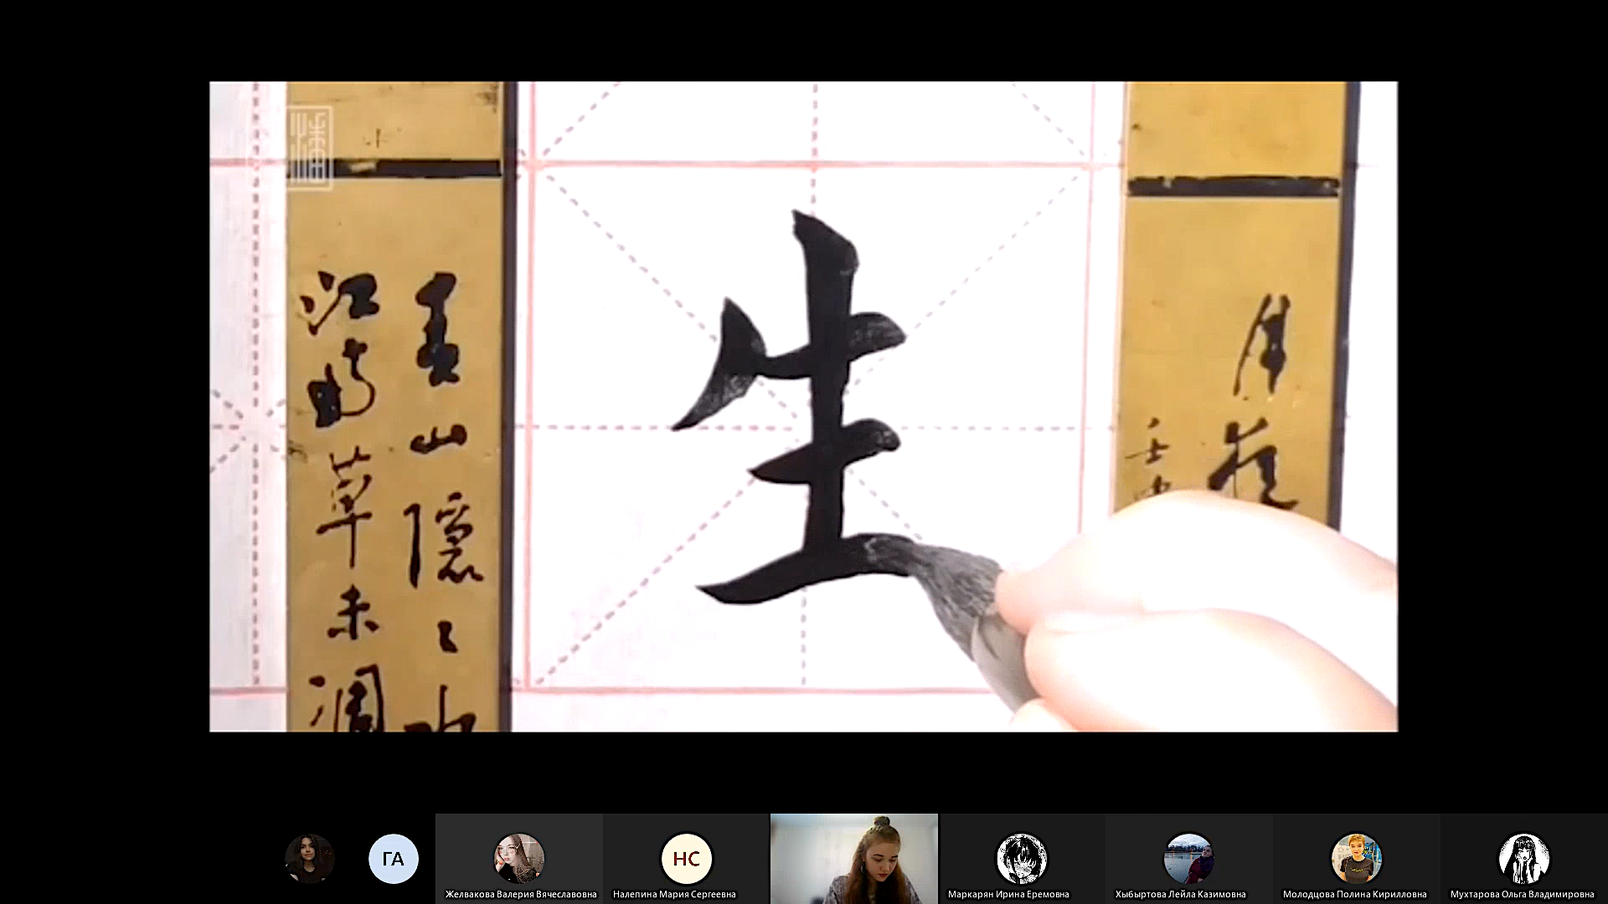Click the НС initials avatar circle
1608x904 pixels.
[686, 859]
